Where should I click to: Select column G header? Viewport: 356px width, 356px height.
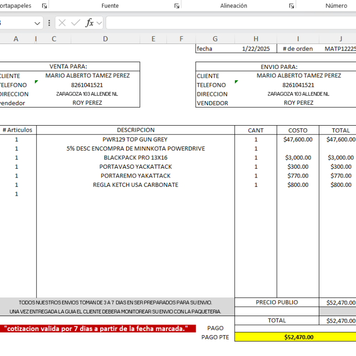pyautogui.click(x=215, y=39)
